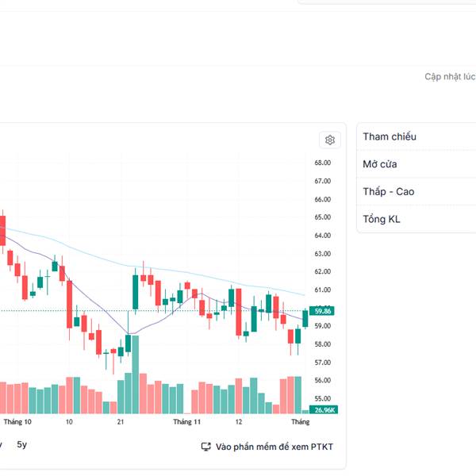476x476 pixels.
Task: Select the 5y time range tab
Action: pyautogui.click(x=22, y=445)
